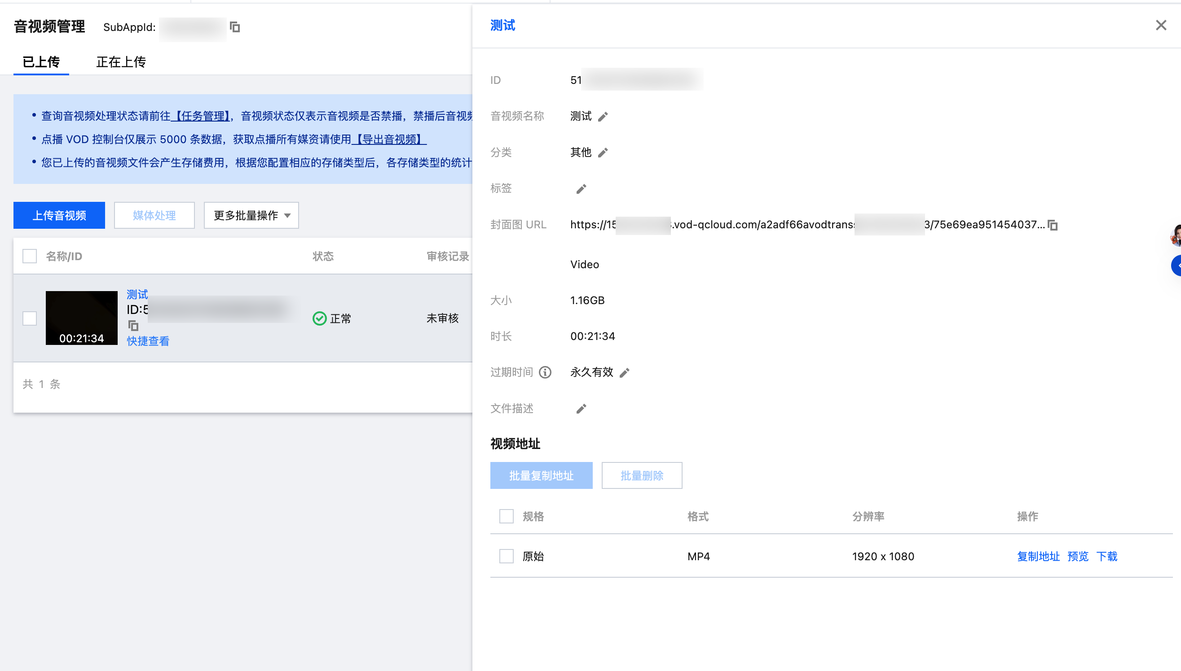Open the 过期时间 info icon
Viewport: 1181px width, 671px height.
(x=545, y=372)
